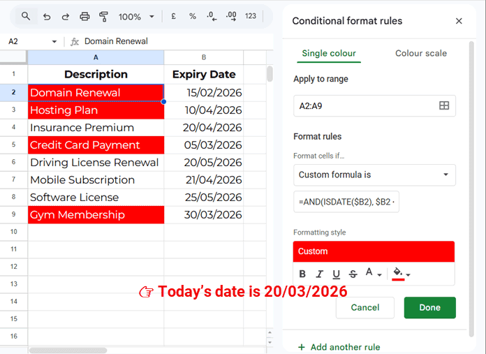Open more number formats (123)
The height and width of the screenshot is (354, 486).
coord(251,16)
